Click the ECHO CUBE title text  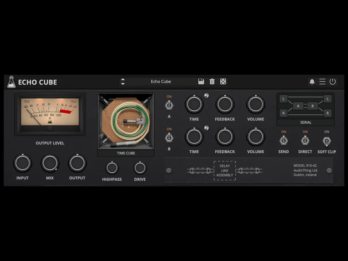[x=38, y=82]
